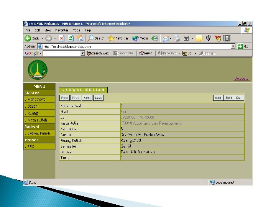The height and width of the screenshot is (207, 276).
Task: Click the Stop loading icon
Action: click(x=62, y=38)
